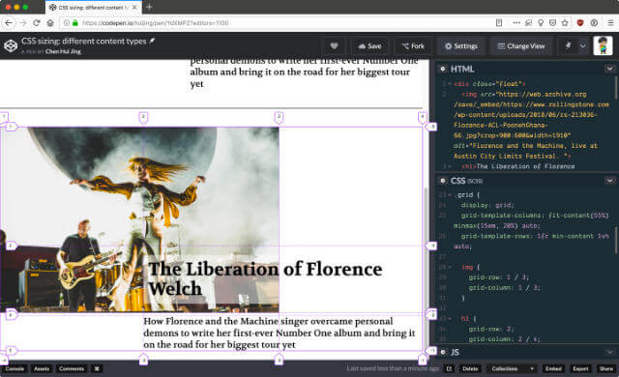The height and width of the screenshot is (377, 619).
Task: Click the Share button
Action: point(606,368)
